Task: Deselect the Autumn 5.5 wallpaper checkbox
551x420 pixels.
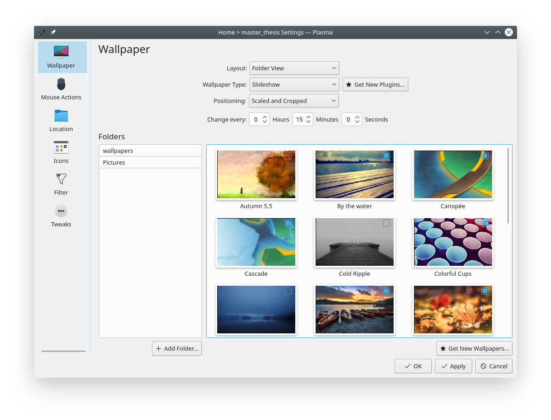Action: click(x=287, y=156)
